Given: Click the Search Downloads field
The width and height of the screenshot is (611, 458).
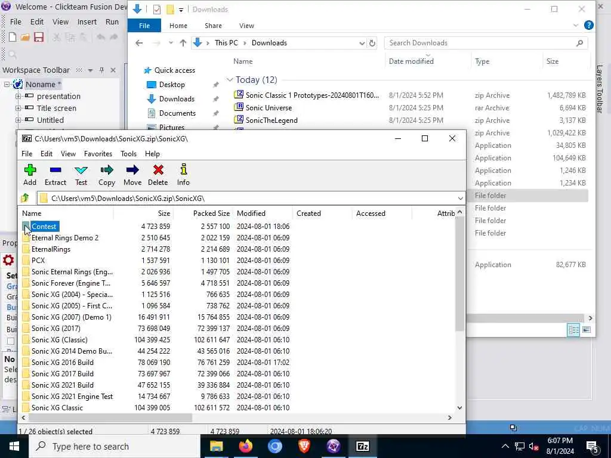Looking at the screenshot, I should click(486, 43).
